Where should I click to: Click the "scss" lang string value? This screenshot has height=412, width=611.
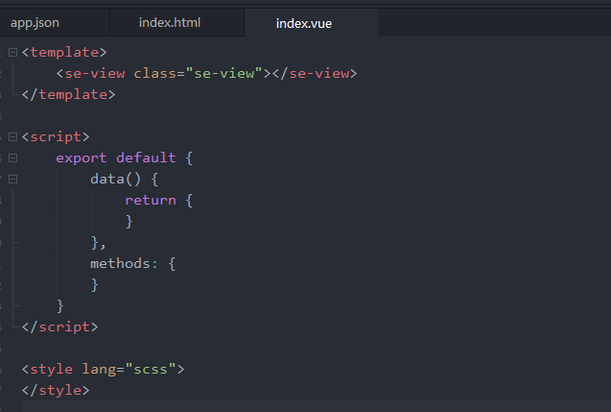[151, 369]
